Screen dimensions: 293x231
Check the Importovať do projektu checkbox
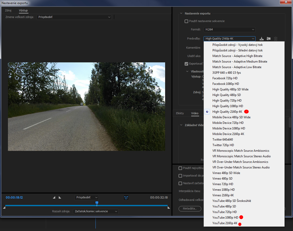click(180, 176)
